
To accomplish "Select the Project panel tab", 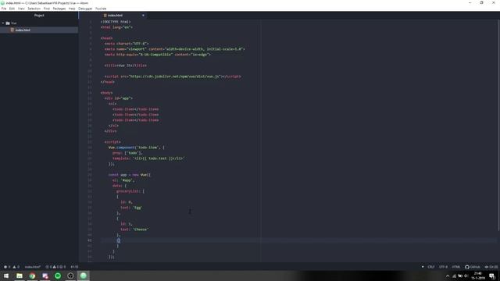I will coord(39,16).
